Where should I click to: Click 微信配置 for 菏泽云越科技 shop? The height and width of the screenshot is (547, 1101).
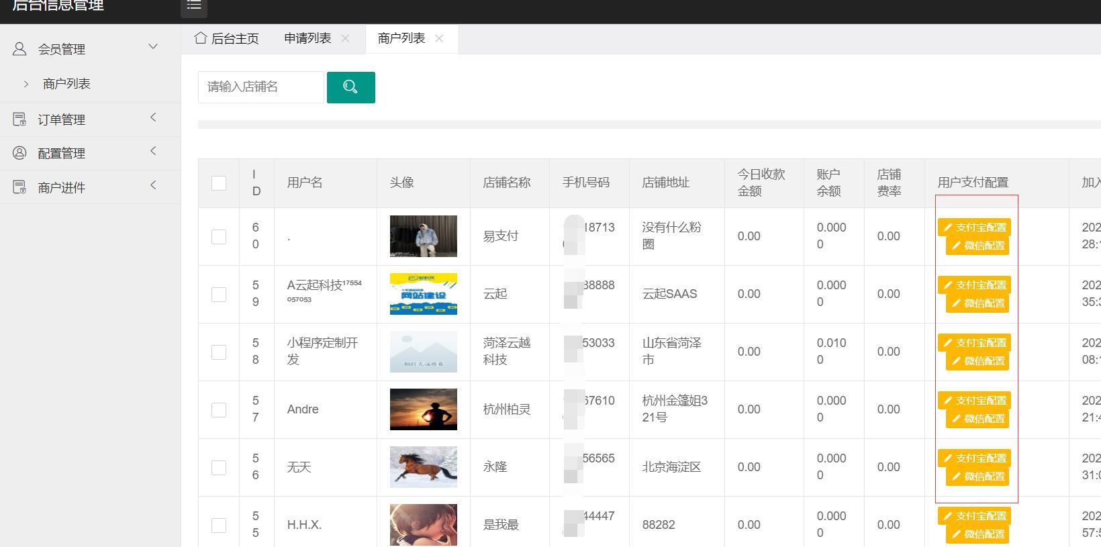(x=977, y=361)
